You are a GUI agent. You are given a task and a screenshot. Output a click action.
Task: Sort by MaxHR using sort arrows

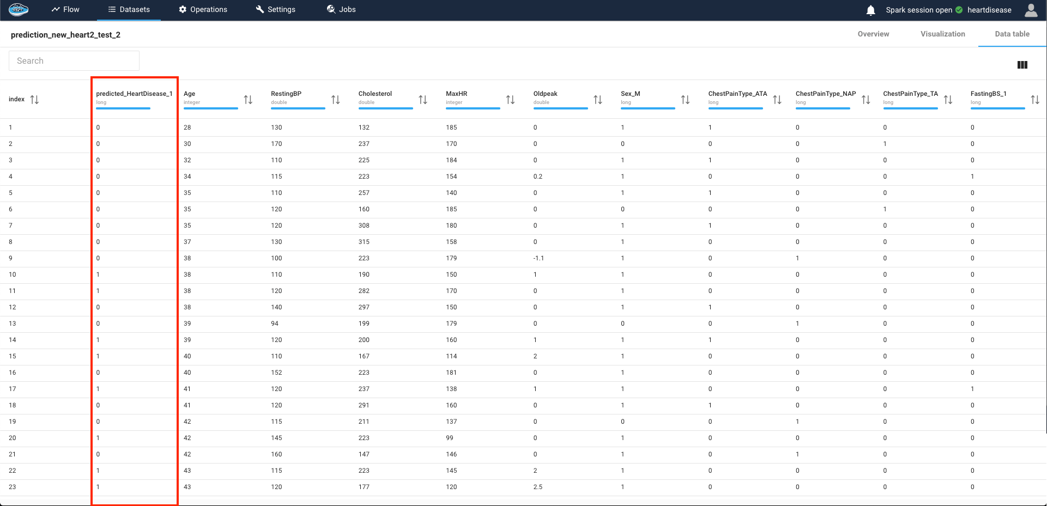[510, 100]
